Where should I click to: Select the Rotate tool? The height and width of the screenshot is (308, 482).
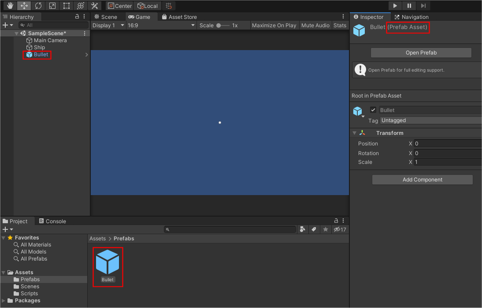[x=38, y=6]
